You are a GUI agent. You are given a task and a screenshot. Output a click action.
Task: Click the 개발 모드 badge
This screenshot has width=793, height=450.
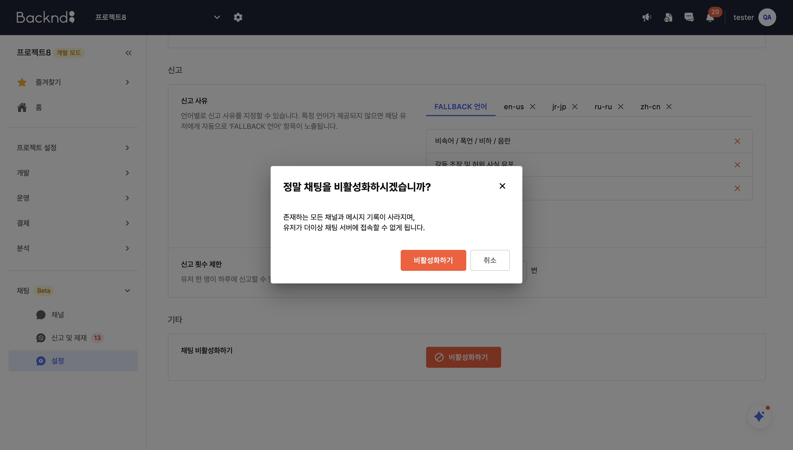pos(69,53)
